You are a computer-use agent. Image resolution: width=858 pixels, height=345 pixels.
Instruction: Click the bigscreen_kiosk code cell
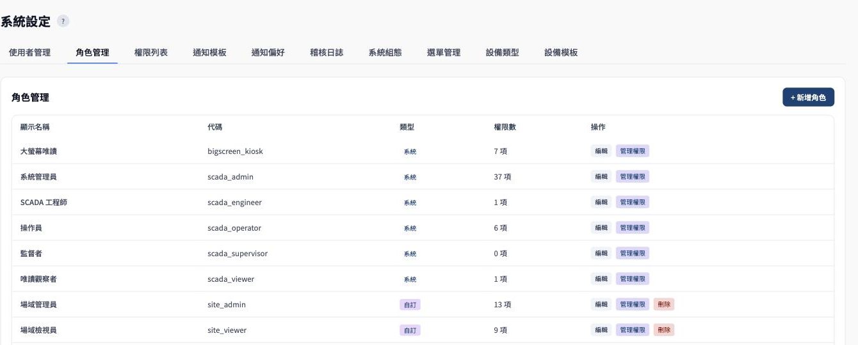(x=235, y=151)
